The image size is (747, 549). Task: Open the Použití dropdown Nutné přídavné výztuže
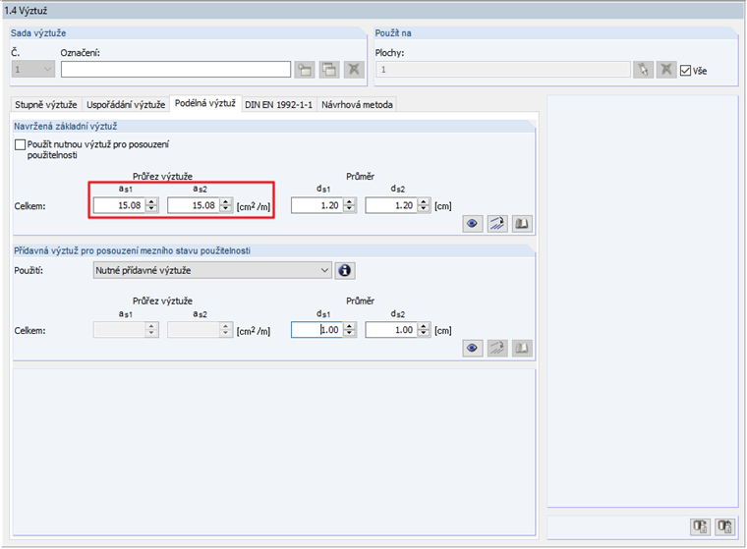[212, 270]
